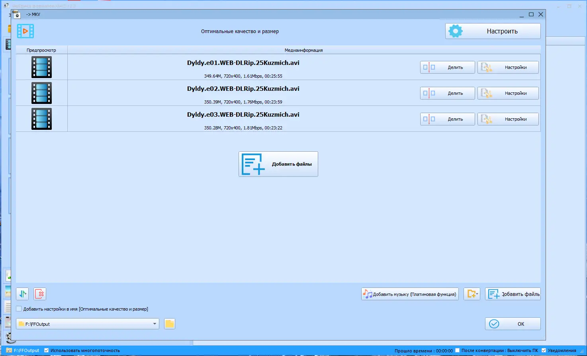Toggle После конвертации Выключить ПК checkbox
The width and height of the screenshot is (587, 356).
pyautogui.click(x=458, y=350)
